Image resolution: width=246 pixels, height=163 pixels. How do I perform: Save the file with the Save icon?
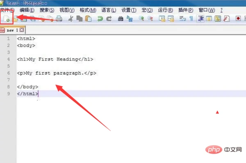[x=24, y=19]
